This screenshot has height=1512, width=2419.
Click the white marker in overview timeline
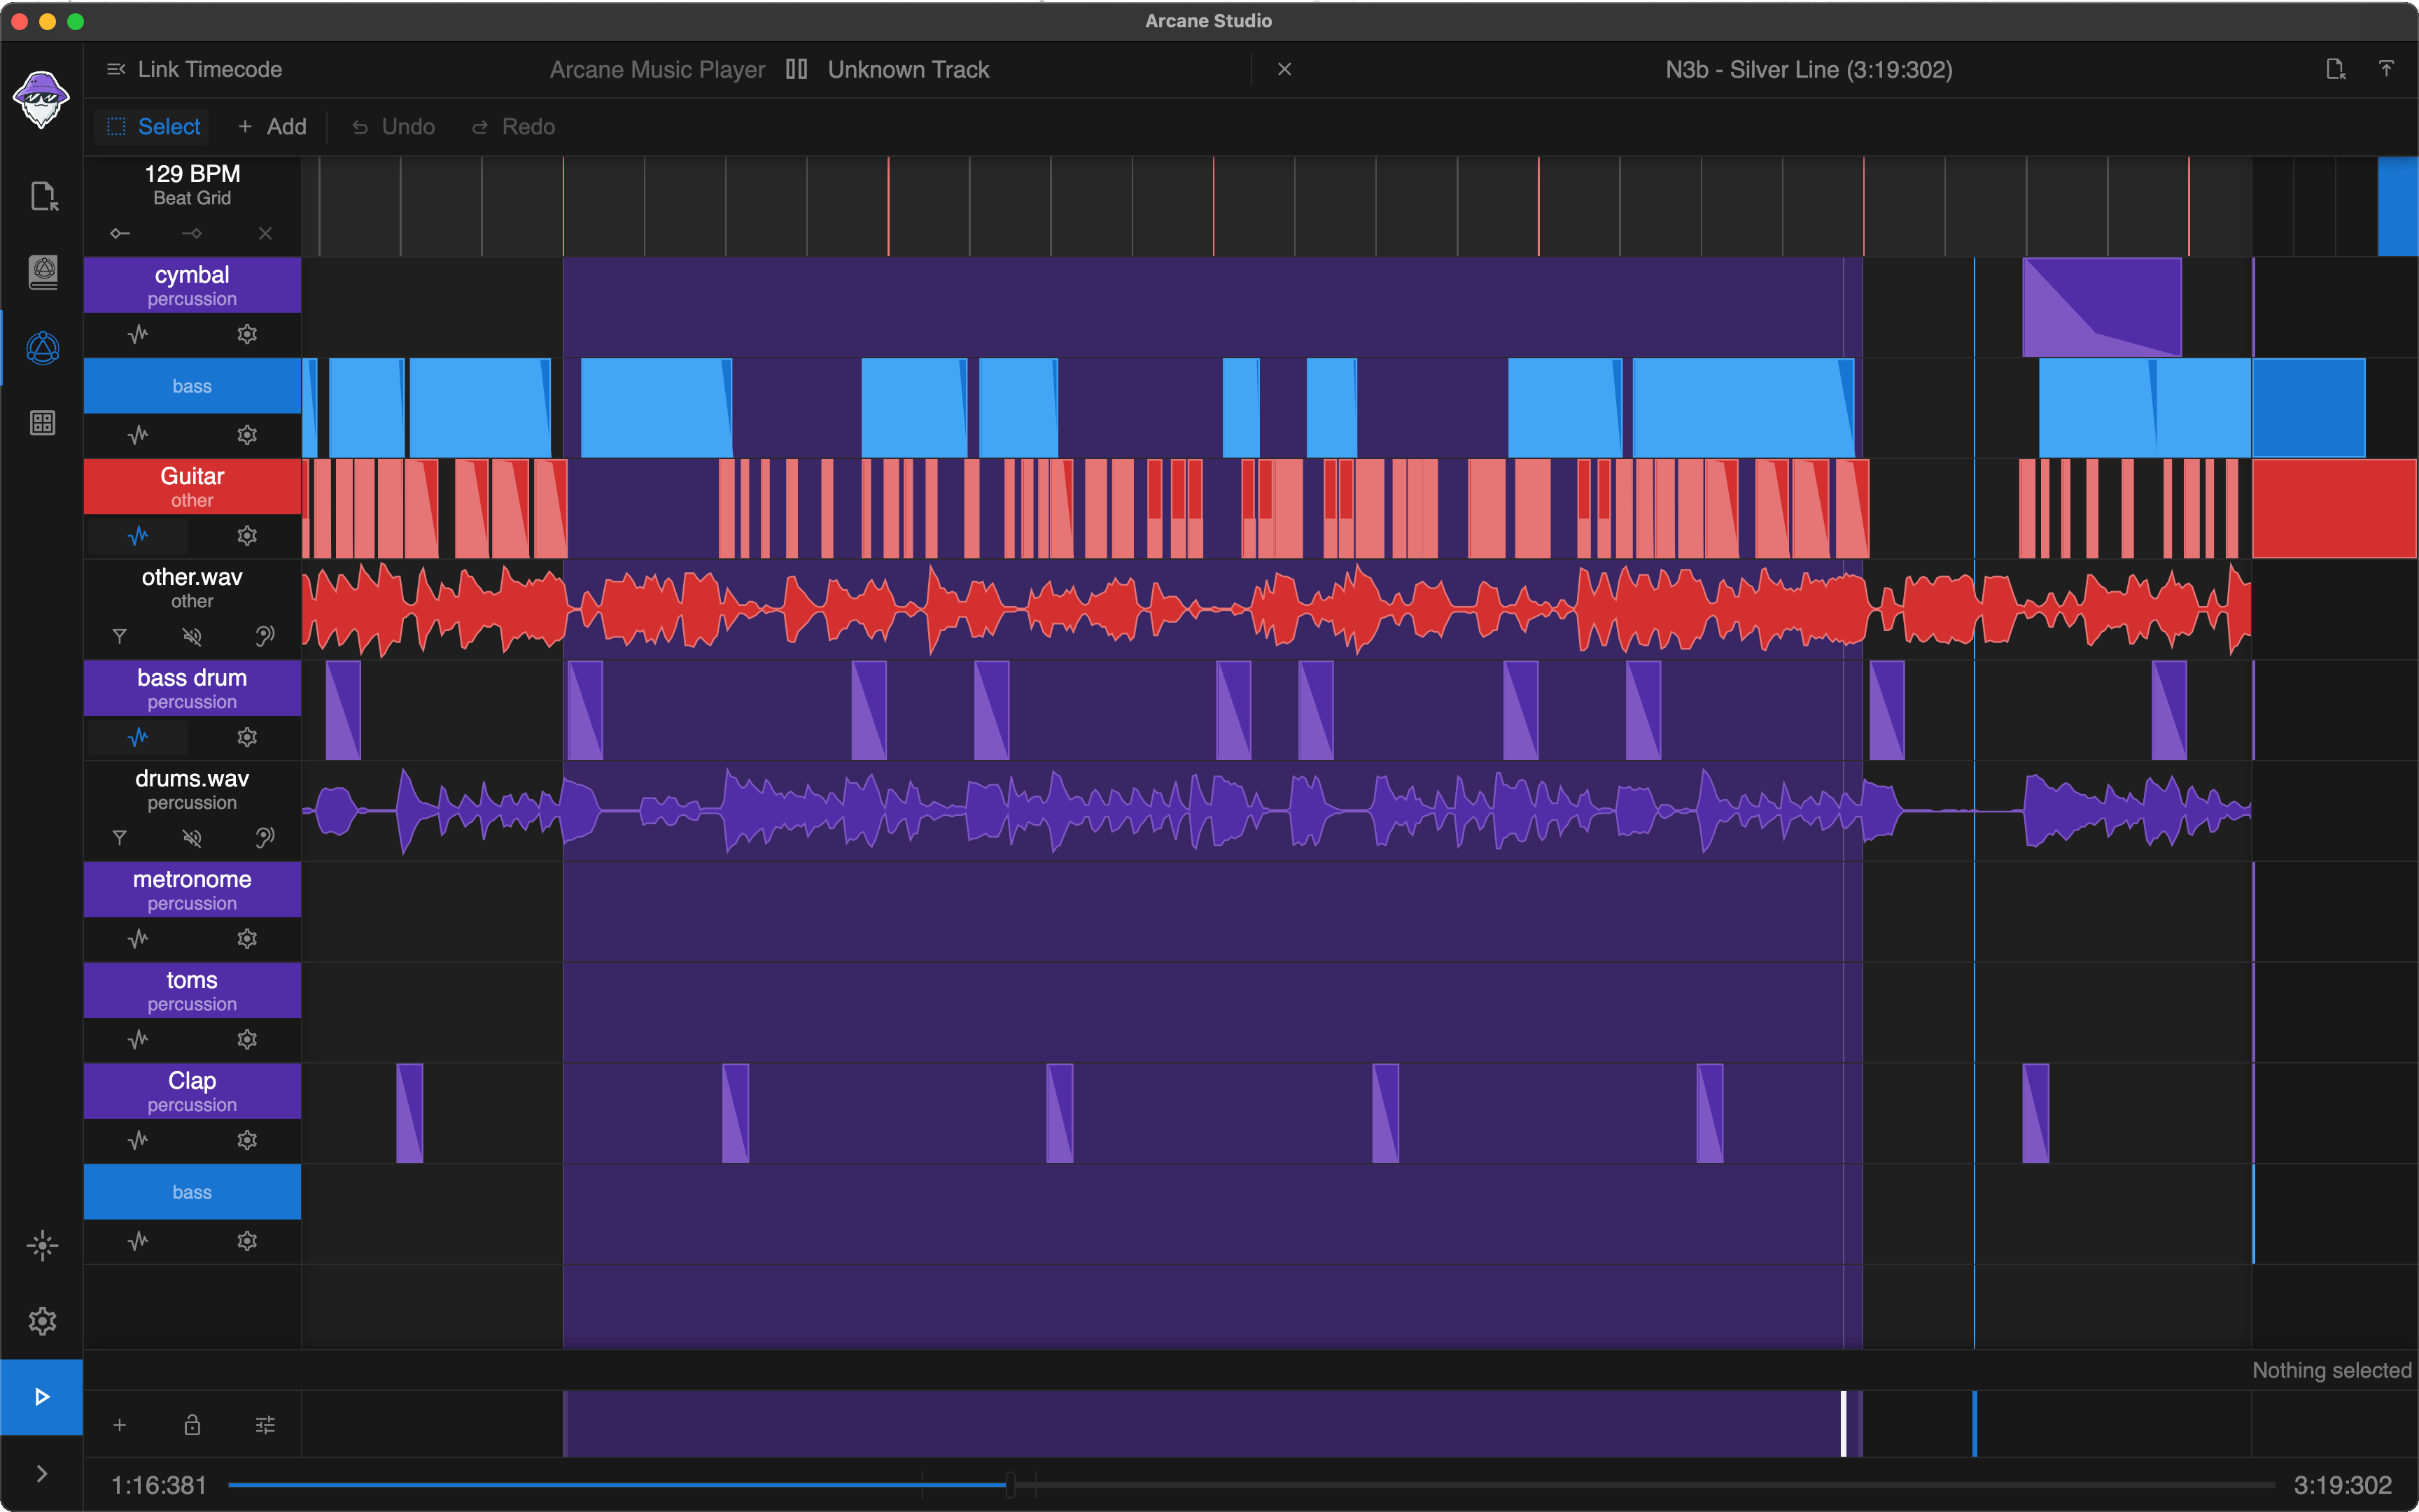[x=1844, y=1424]
